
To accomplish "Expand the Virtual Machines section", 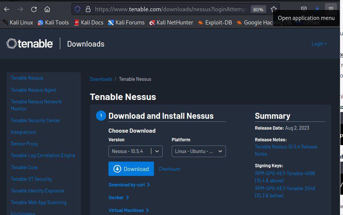I will 128,210.
